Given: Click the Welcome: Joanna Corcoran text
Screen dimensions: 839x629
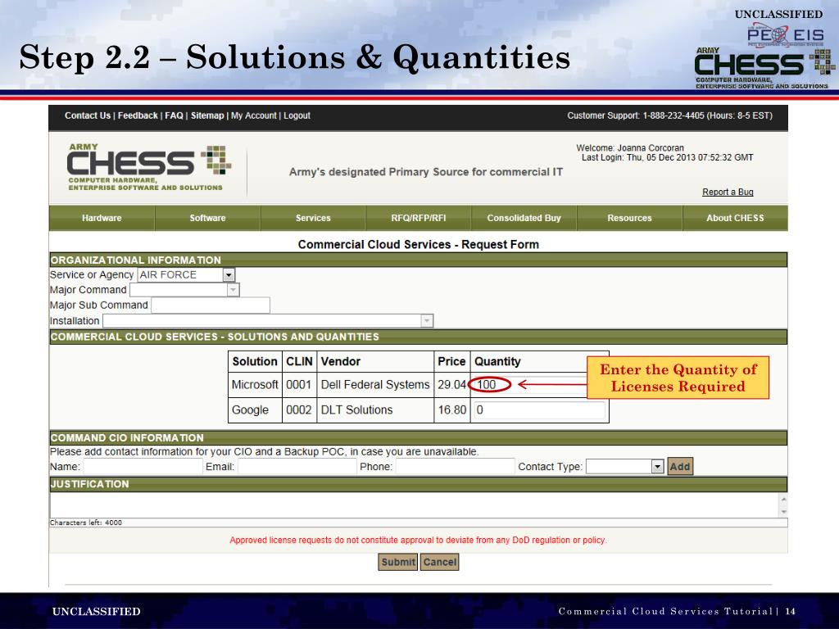Looking at the screenshot, I should click(630, 148).
